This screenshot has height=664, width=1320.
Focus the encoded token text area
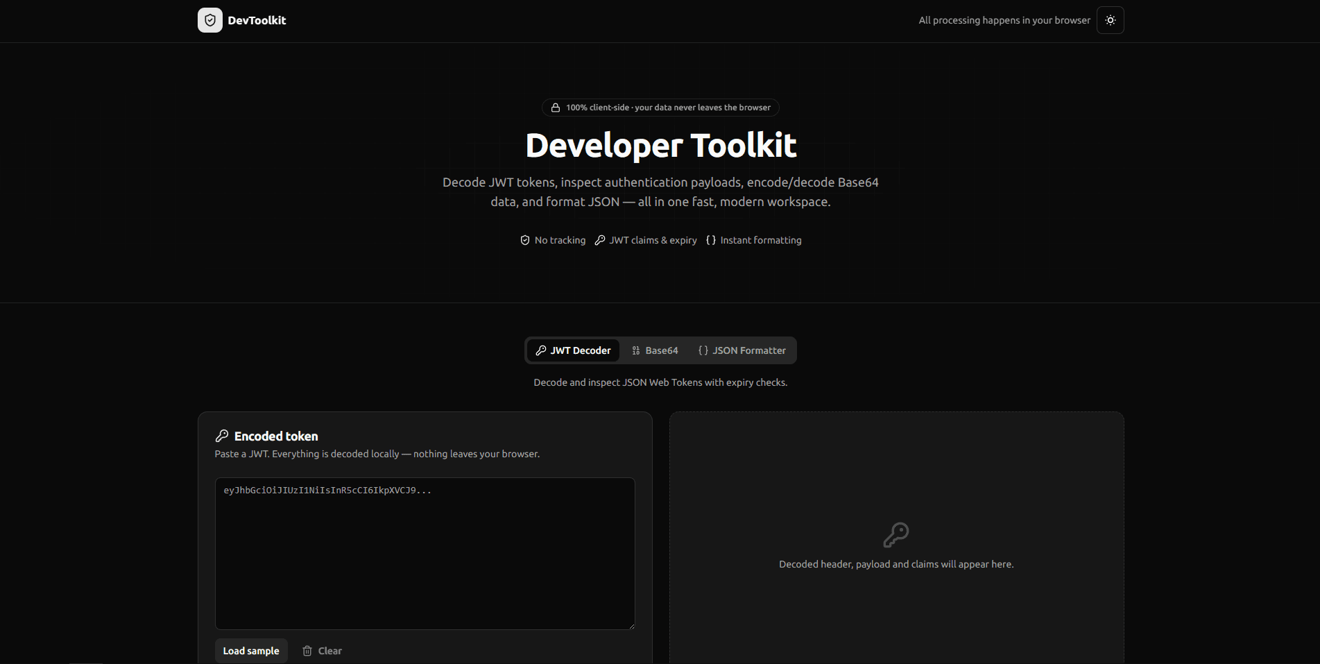[425, 553]
